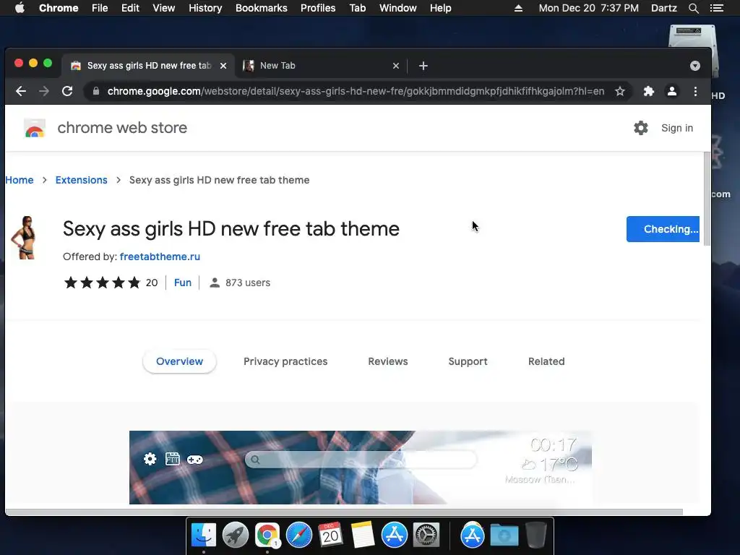The width and height of the screenshot is (740, 555).
Task: Open the freetabtheme.ru developer link
Action: tap(160, 257)
